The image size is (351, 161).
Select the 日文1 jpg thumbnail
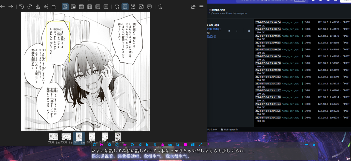79,138
